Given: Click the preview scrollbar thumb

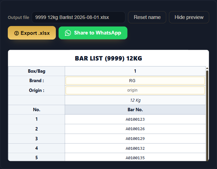Looking at the screenshot, I should (207, 116).
